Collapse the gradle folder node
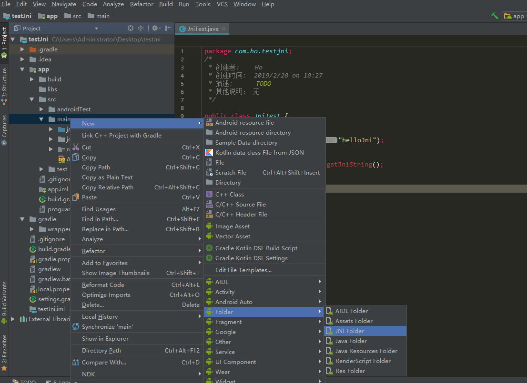Image resolution: width=527 pixels, height=383 pixels. [x=22, y=219]
